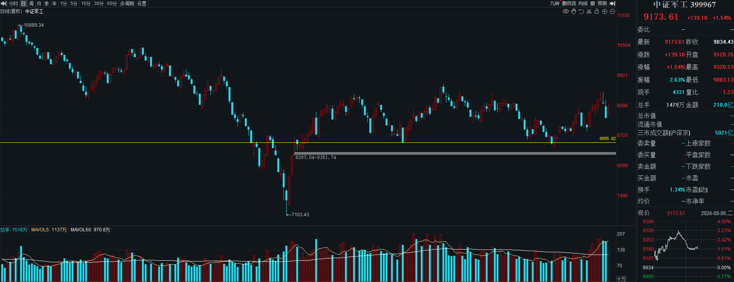734x282 pixels.
Task: Toggle the chart lock icon
Action: 597,12
